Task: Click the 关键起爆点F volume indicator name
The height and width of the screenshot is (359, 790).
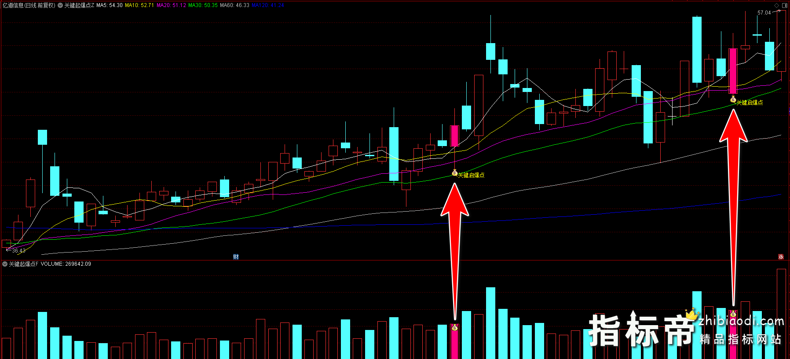Action: (x=24, y=264)
